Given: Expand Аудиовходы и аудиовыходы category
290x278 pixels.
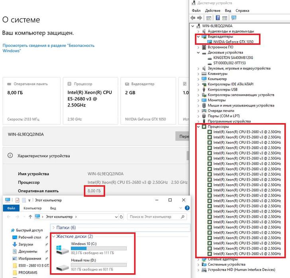Looking at the screenshot, I should point(198,31).
